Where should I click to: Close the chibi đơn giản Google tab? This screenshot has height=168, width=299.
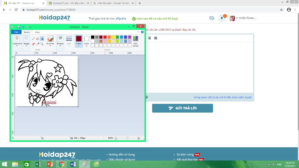[x=133, y=3]
